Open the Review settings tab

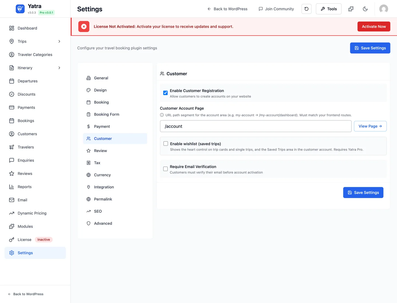(x=115, y=151)
